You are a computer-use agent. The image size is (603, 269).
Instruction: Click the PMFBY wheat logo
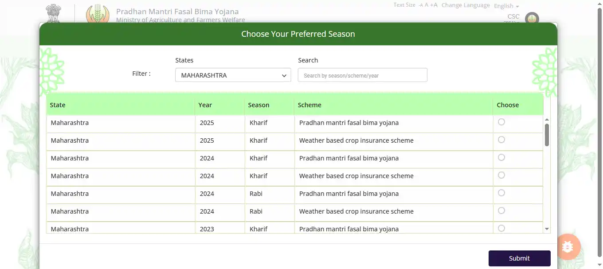pos(97,13)
